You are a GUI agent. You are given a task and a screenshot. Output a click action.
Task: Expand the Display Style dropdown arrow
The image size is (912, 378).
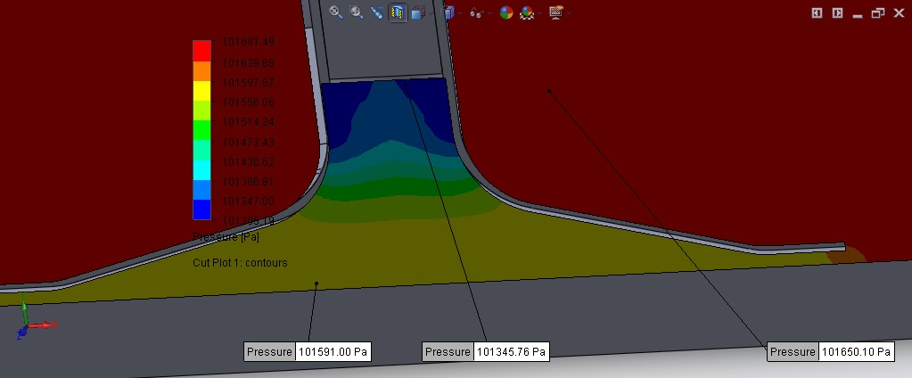pyautogui.click(x=460, y=13)
